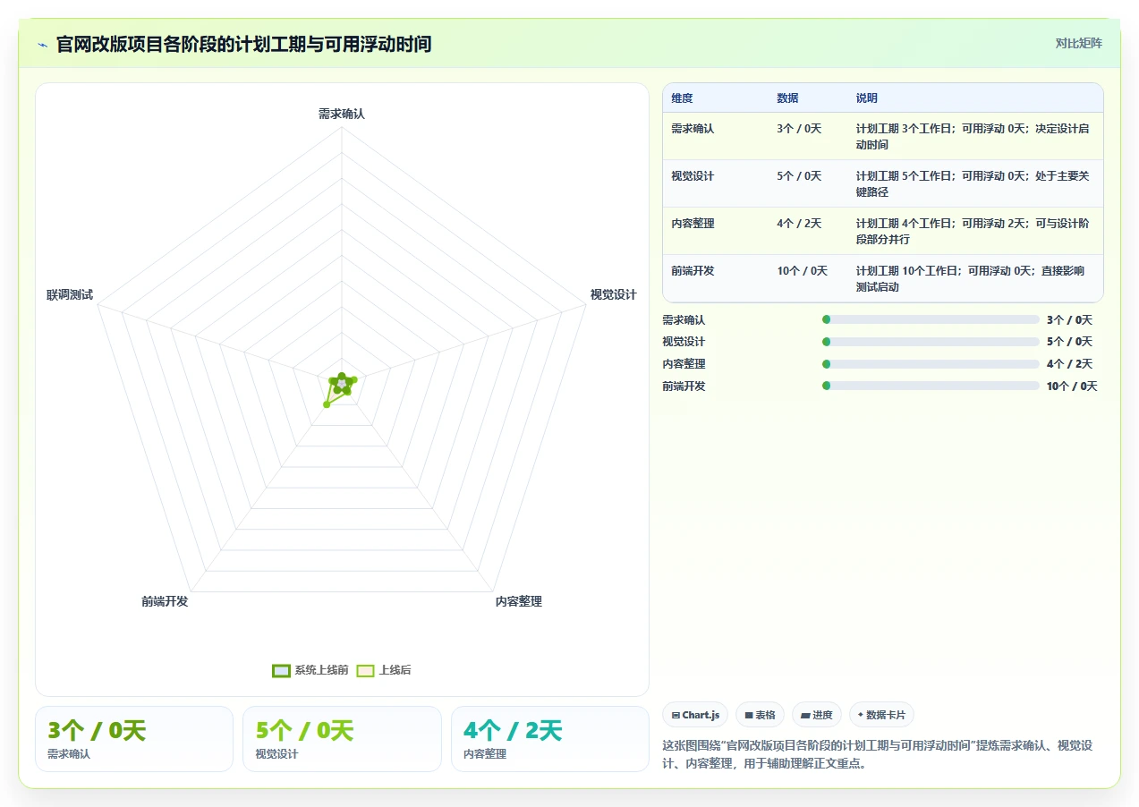The height and width of the screenshot is (807, 1139).
Task: Click the outlying radar point toward 前端开发
Action: point(327,404)
